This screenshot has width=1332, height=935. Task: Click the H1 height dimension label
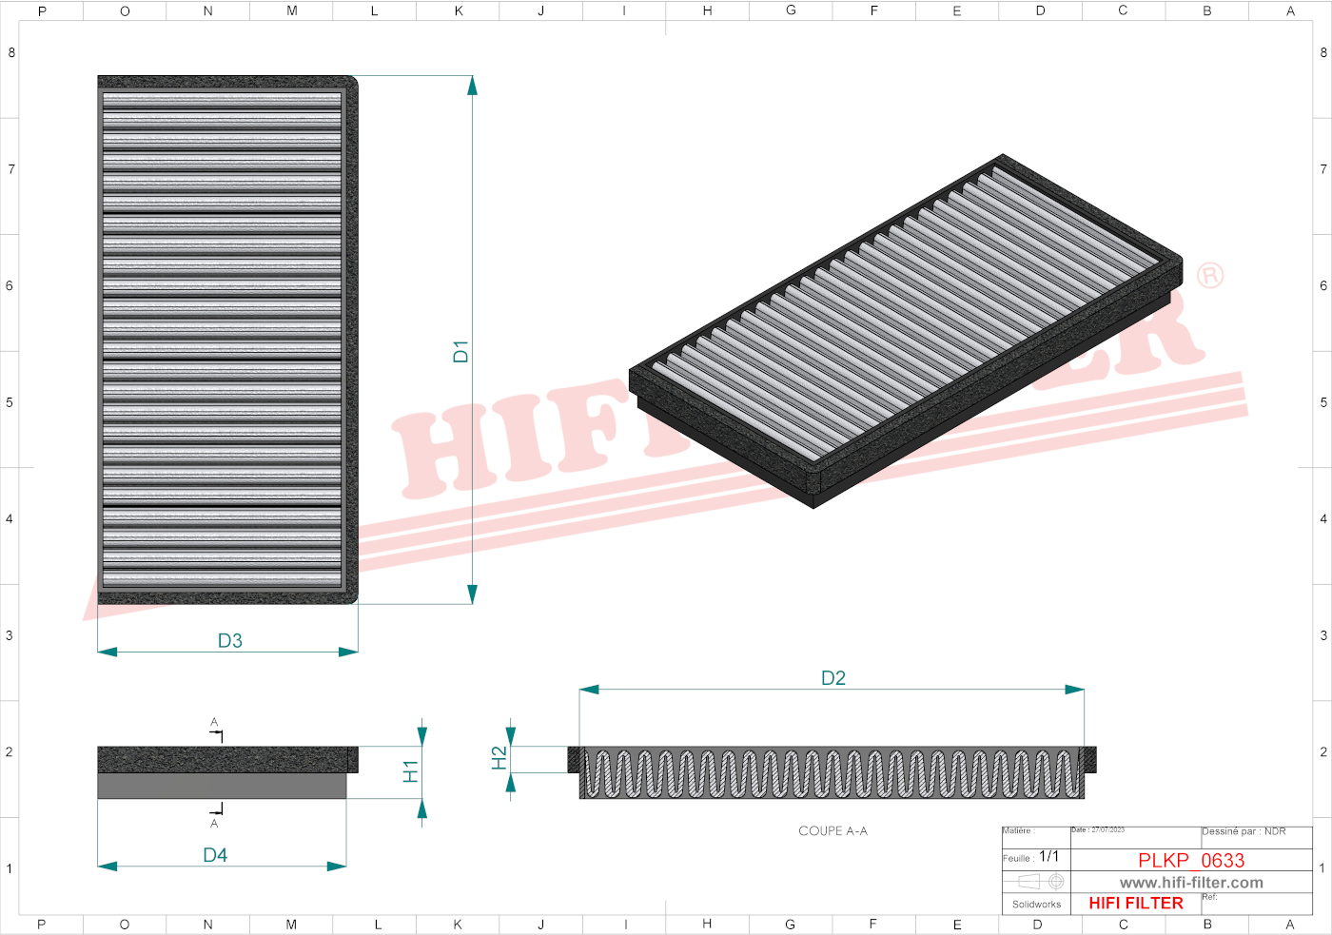coord(410,771)
